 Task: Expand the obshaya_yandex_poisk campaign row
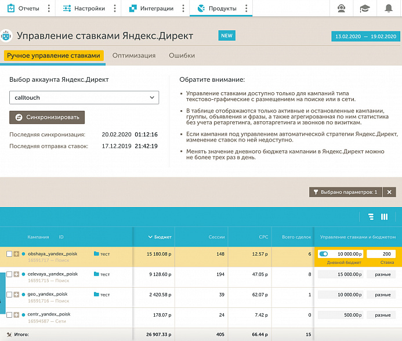[16, 254]
